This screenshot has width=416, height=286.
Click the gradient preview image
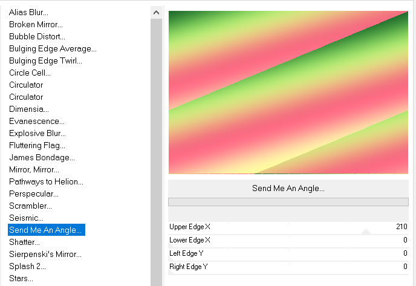pos(288,93)
